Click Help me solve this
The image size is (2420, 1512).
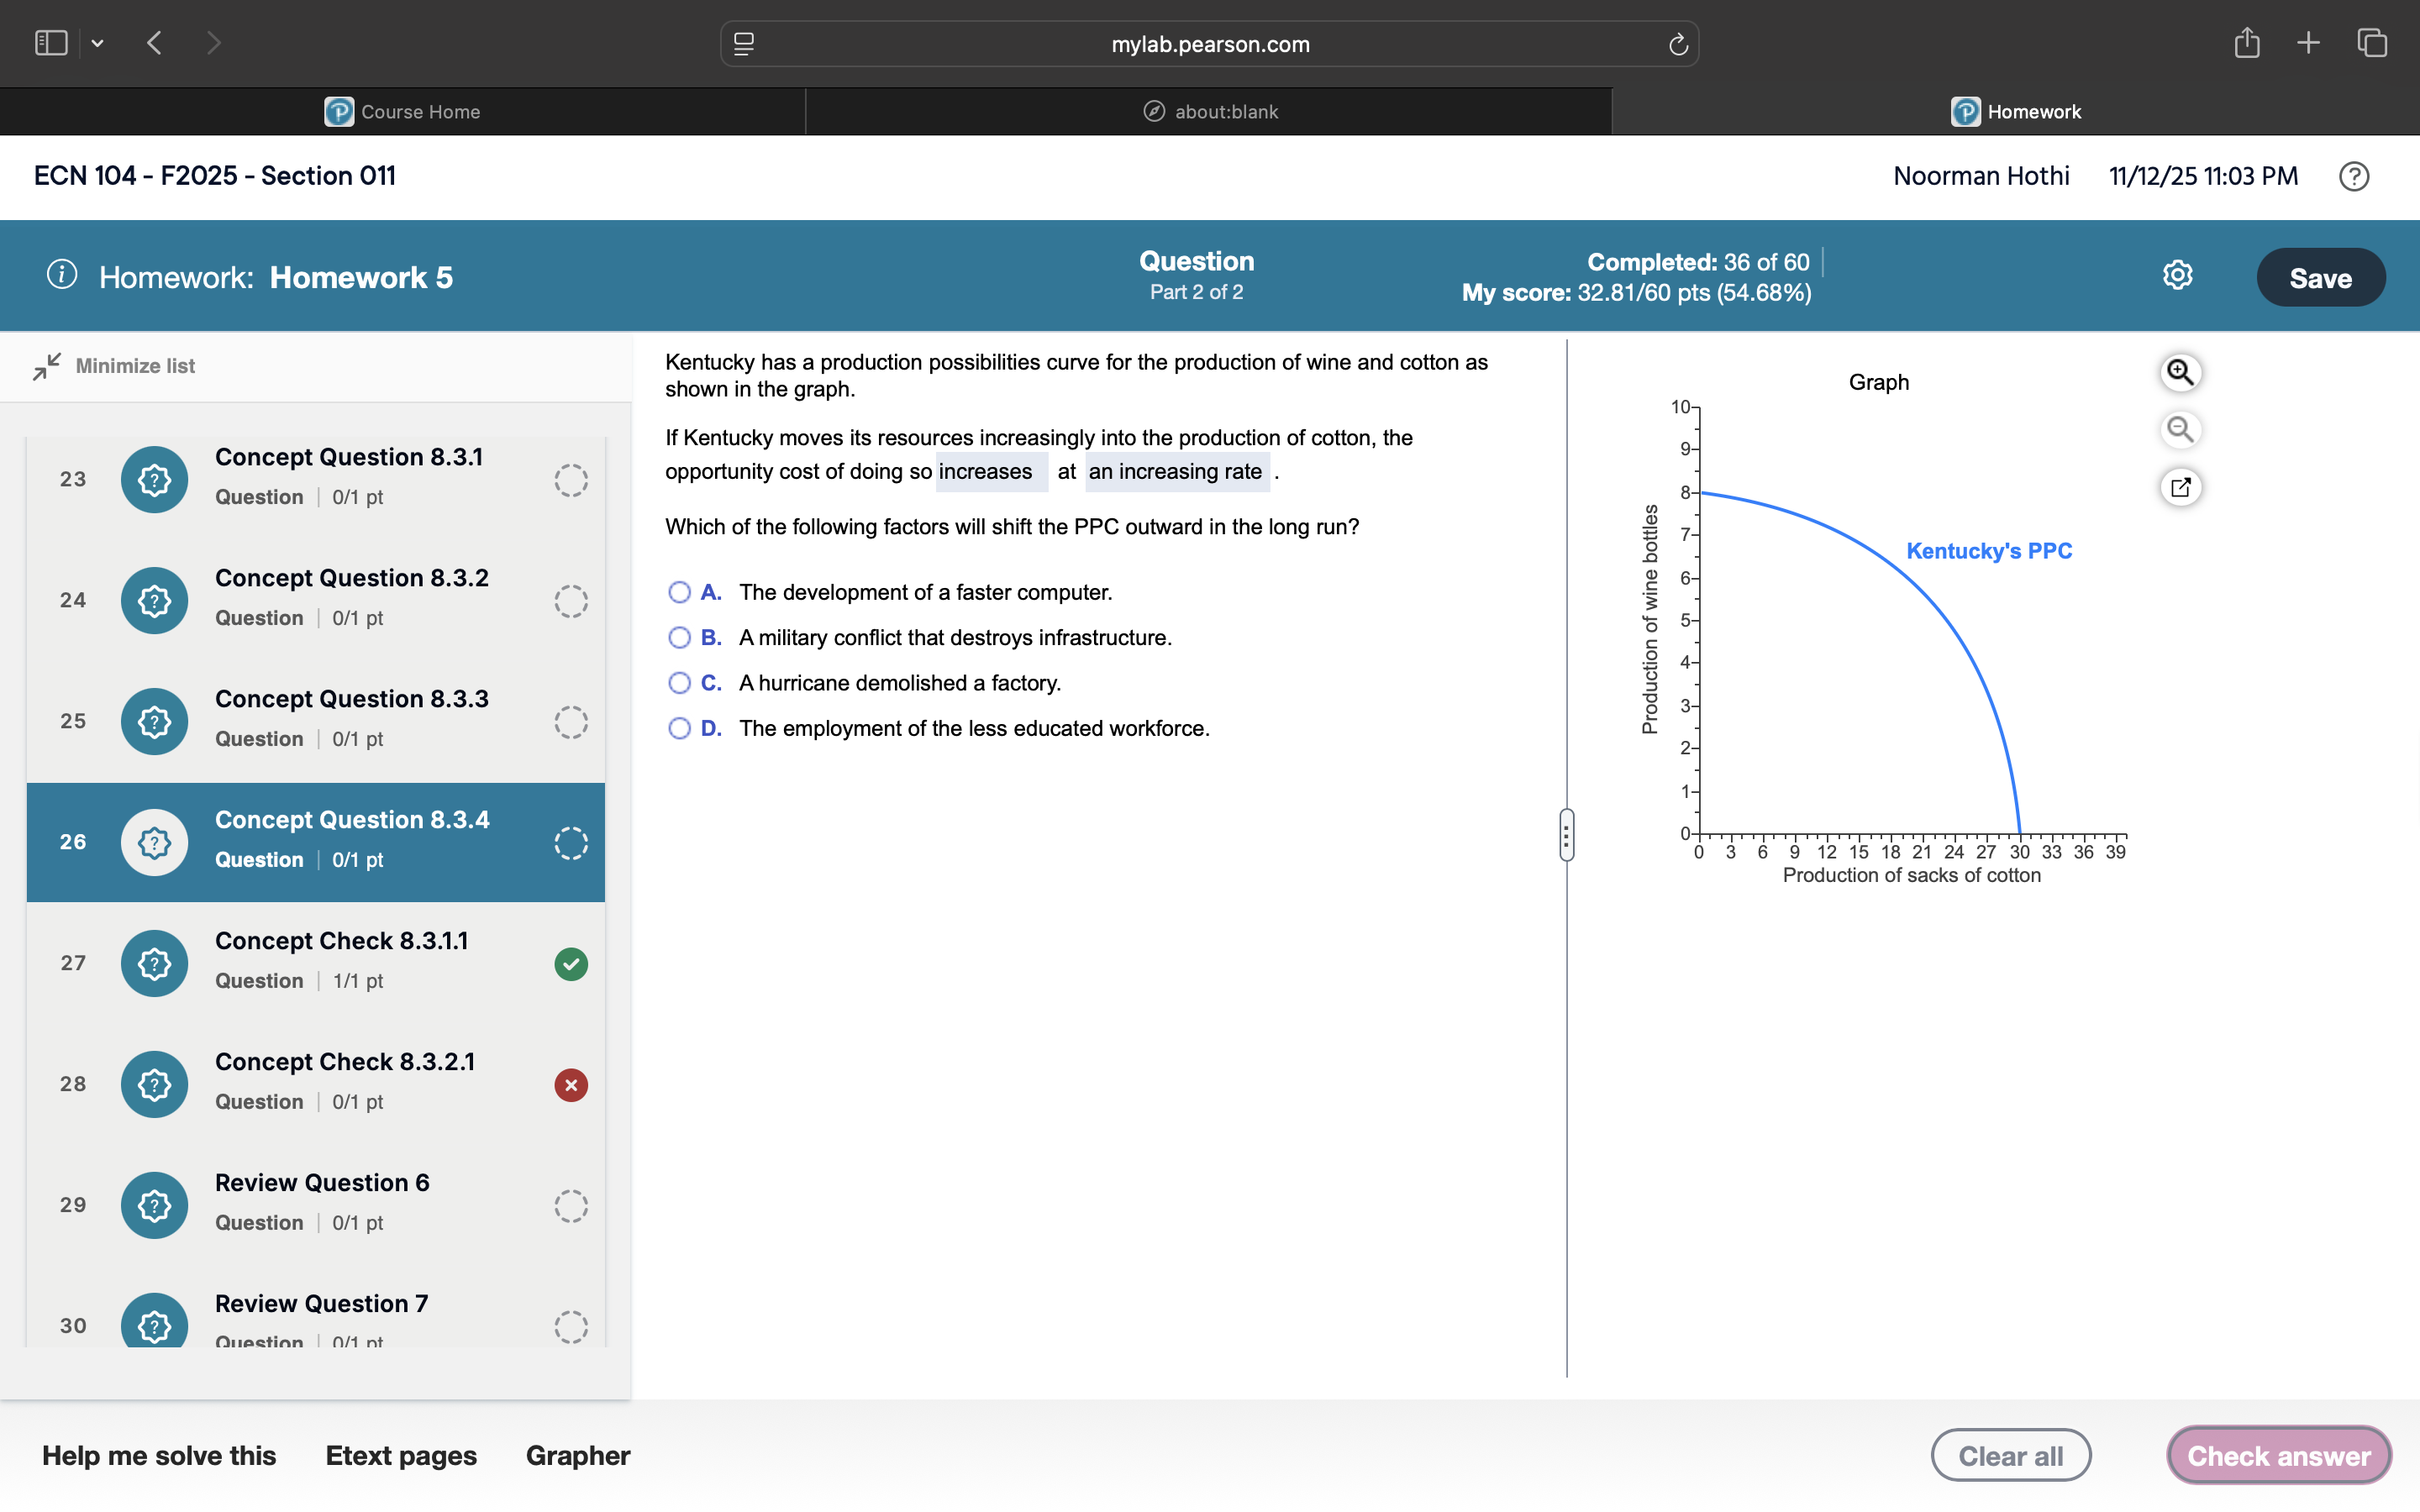pyautogui.click(x=159, y=1455)
